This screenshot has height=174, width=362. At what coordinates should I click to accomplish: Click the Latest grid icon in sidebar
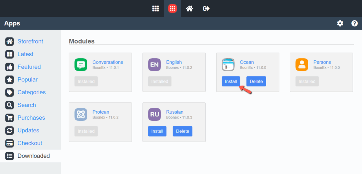(x=10, y=54)
